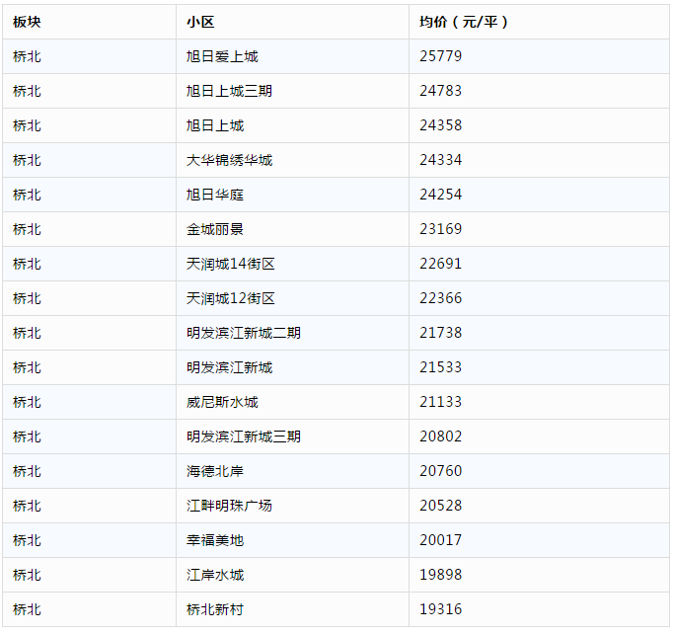Viewport: 674px width, 634px height.
Task: Select the price 24254
Action: [440, 195]
